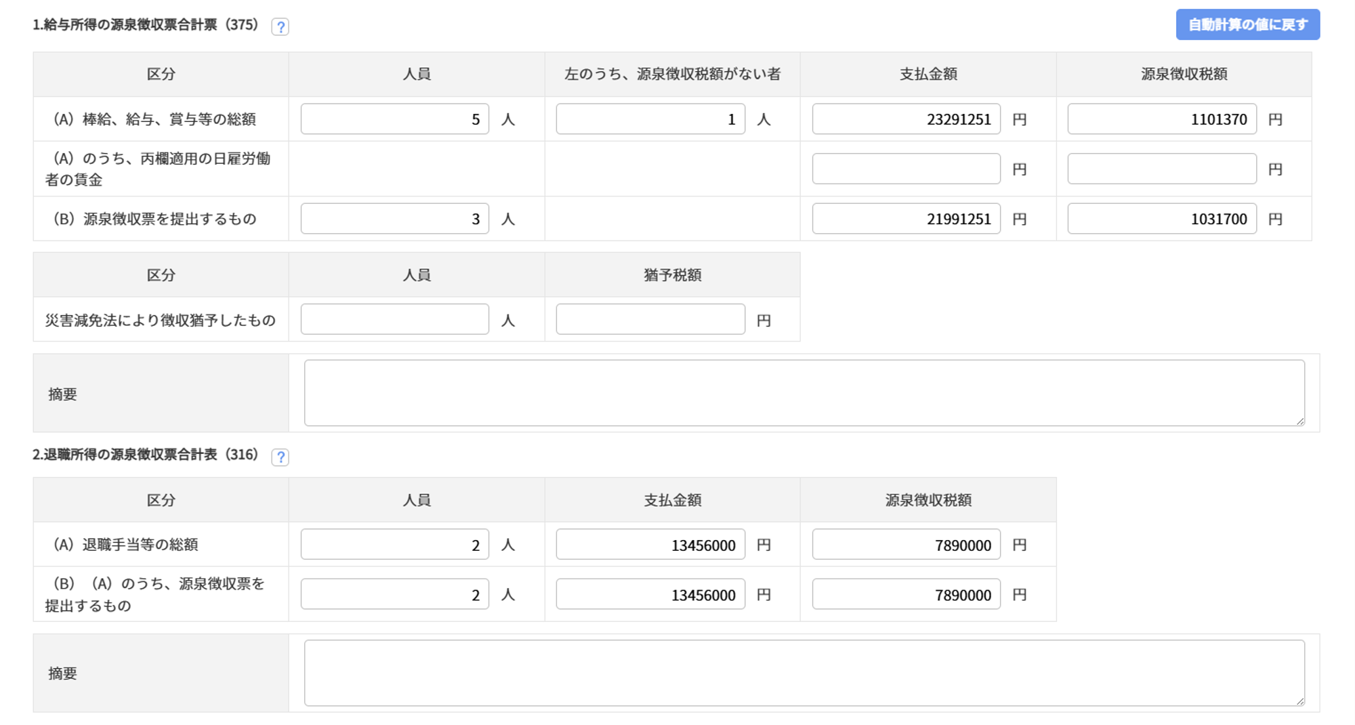The width and height of the screenshot is (1355, 725).
Task: Click 源泉徴収税額 field for 日雇労働者の賃金 row
Action: pyautogui.click(x=1161, y=169)
